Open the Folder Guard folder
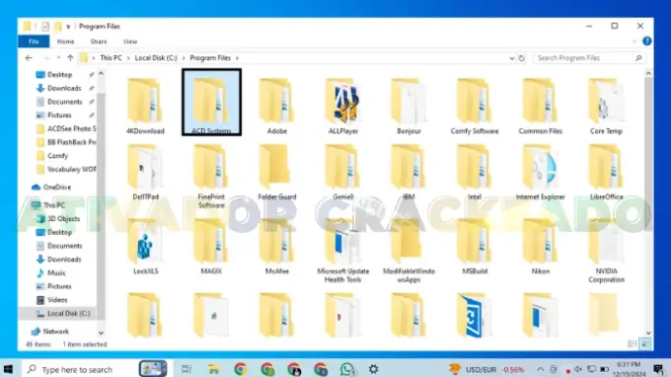This screenshot has width=671, height=377. click(x=277, y=172)
